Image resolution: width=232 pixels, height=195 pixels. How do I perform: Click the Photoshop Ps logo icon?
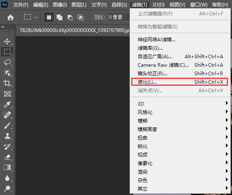(x=4, y=4)
